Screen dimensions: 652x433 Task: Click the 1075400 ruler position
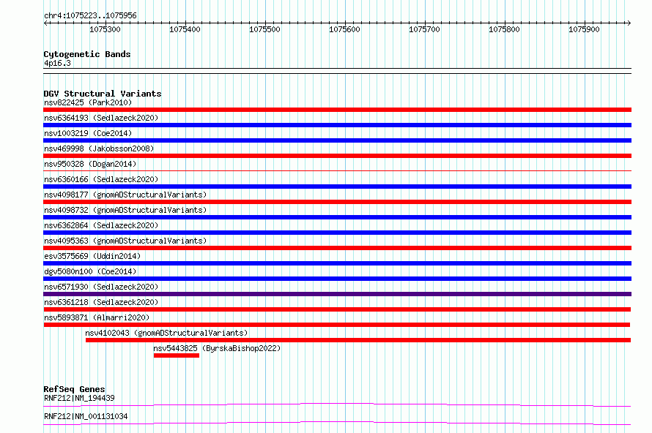pyautogui.click(x=185, y=29)
